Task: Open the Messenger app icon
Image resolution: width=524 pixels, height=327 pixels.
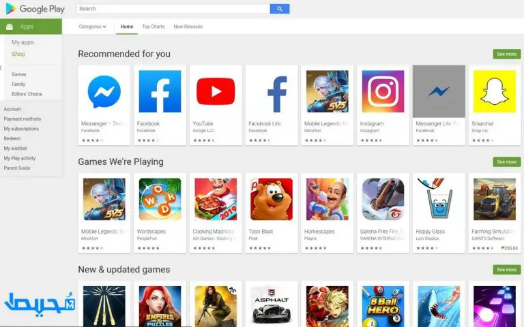Action: tap(104, 91)
